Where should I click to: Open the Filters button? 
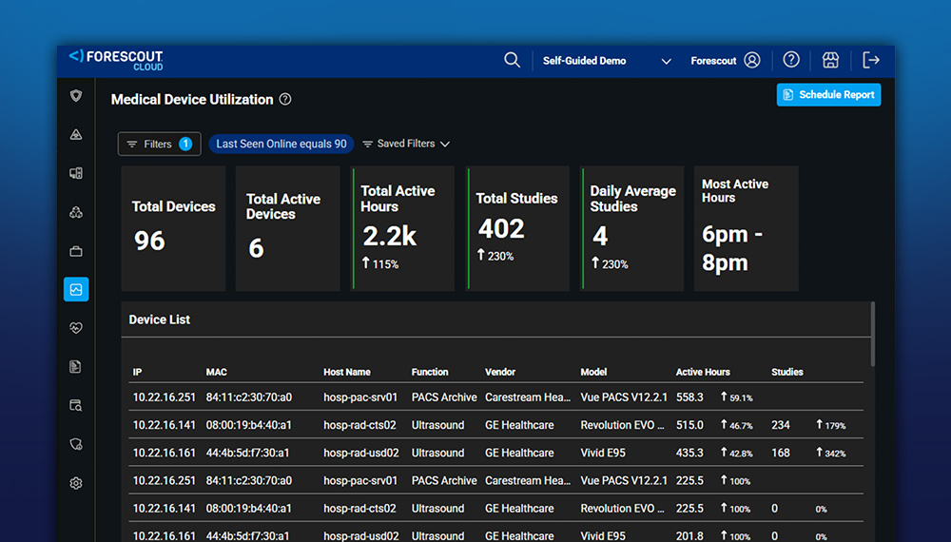pyautogui.click(x=159, y=144)
